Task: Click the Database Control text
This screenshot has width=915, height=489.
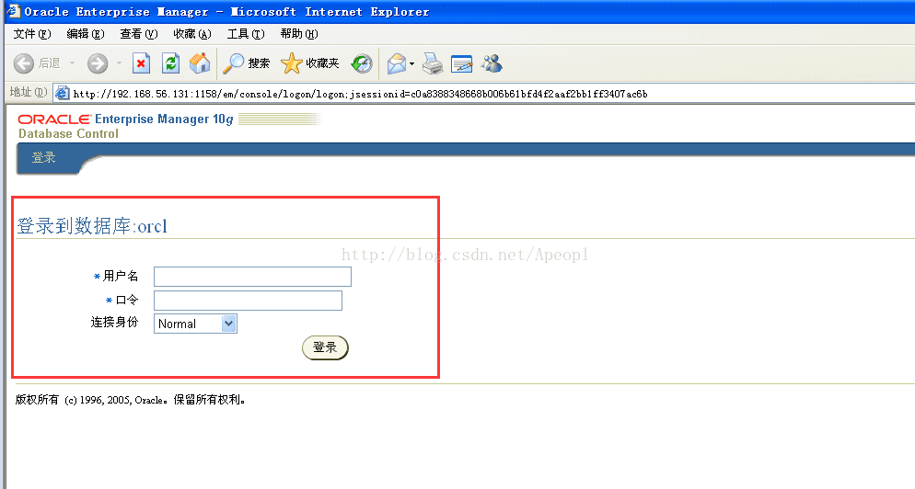Action: pos(68,133)
